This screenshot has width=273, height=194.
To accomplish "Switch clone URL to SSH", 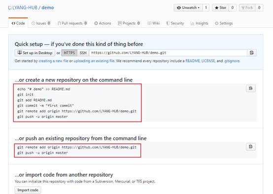I will click(x=83, y=53).
